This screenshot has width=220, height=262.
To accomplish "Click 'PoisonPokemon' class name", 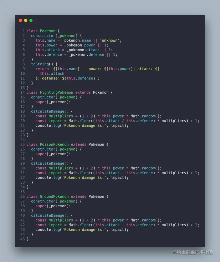I will coord(54,144).
